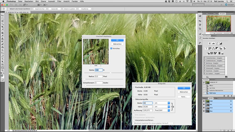Expand Belichtung - Vorgaben presets
Image resolution: width=235 pixels, height=132 pixels.
point(205,63)
